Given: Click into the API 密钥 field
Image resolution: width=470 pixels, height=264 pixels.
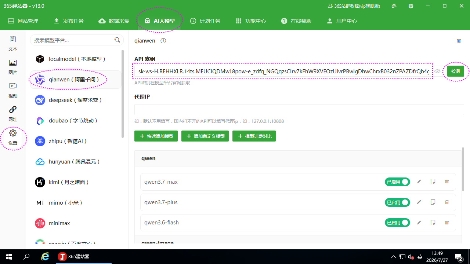Looking at the screenshot, I should [283, 71].
